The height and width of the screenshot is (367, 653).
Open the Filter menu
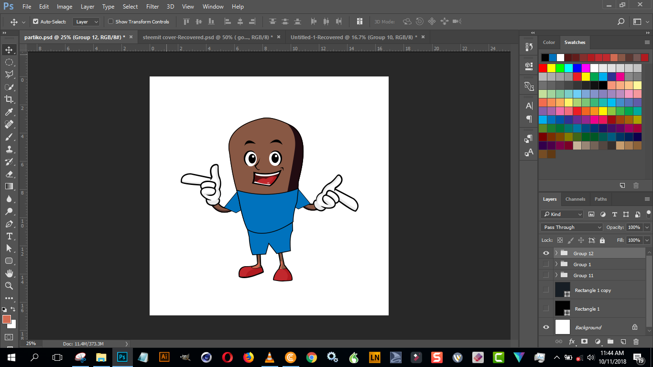click(152, 7)
